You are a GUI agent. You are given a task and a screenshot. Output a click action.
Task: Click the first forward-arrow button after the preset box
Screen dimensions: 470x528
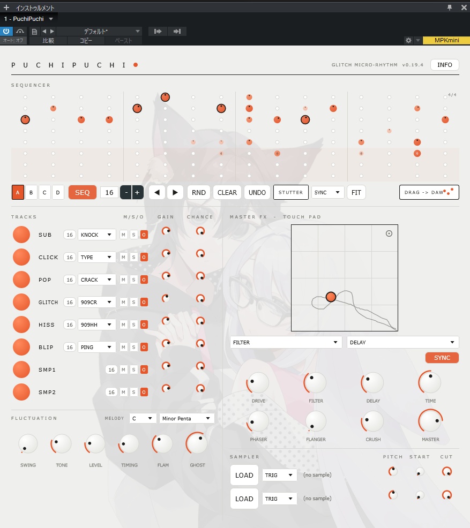[x=158, y=31]
